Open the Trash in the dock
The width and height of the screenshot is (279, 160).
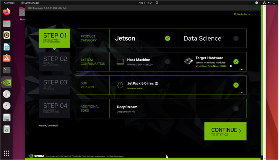(7, 129)
